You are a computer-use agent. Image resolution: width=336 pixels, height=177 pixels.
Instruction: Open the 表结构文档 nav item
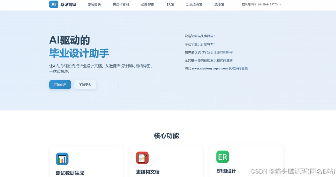coord(121,4)
